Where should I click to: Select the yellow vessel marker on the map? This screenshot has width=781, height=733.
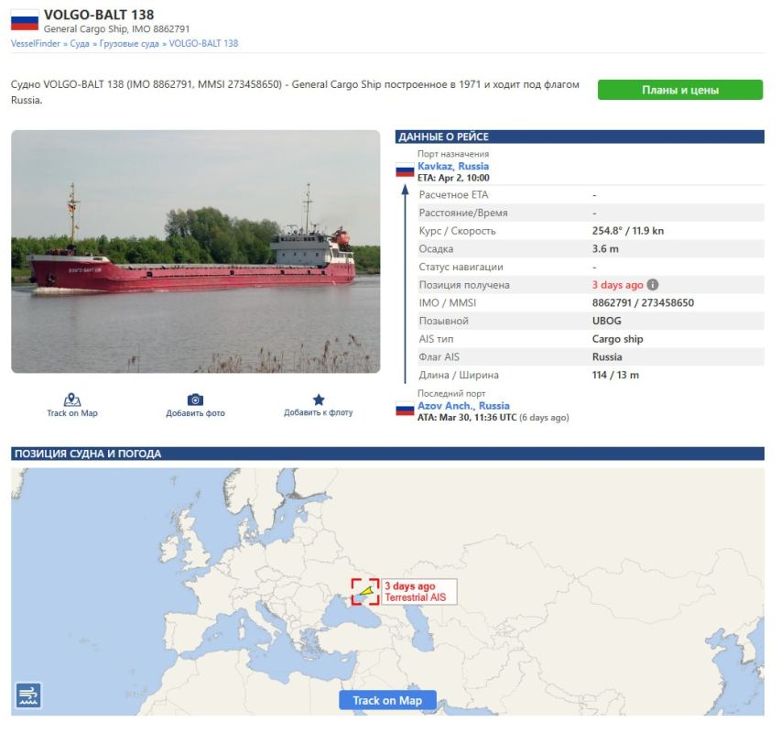(366, 591)
